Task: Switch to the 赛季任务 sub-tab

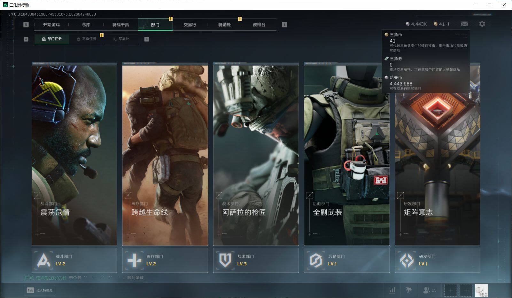Action: click(x=87, y=39)
